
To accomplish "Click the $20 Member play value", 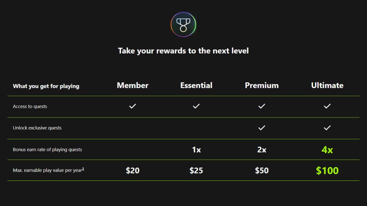I will [x=133, y=171].
